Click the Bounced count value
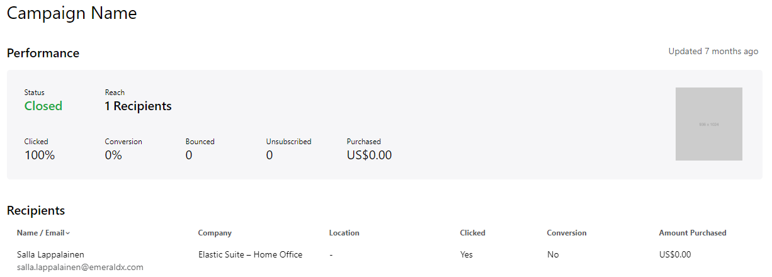This screenshot has width=772, height=277. click(x=189, y=155)
